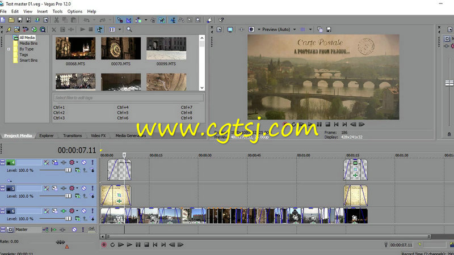Click Make Compositing Child arrow on track 5
The image size is (454, 255).
92,196
